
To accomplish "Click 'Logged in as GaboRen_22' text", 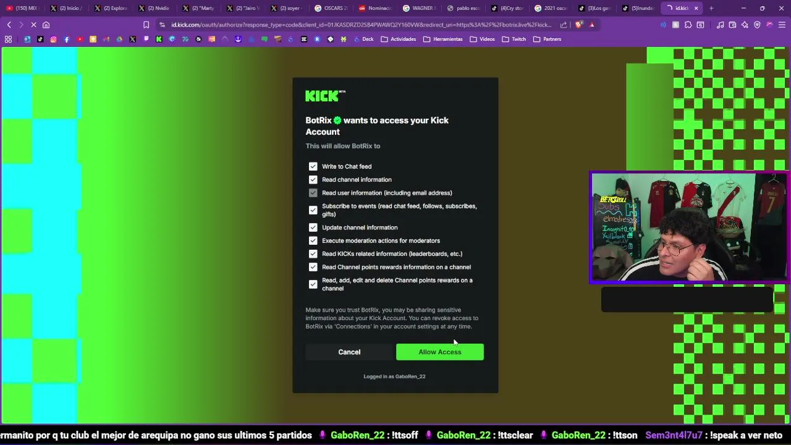I will tap(394, 376).
